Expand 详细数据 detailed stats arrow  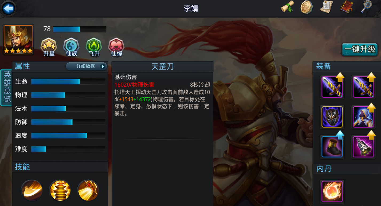[87, 66]
